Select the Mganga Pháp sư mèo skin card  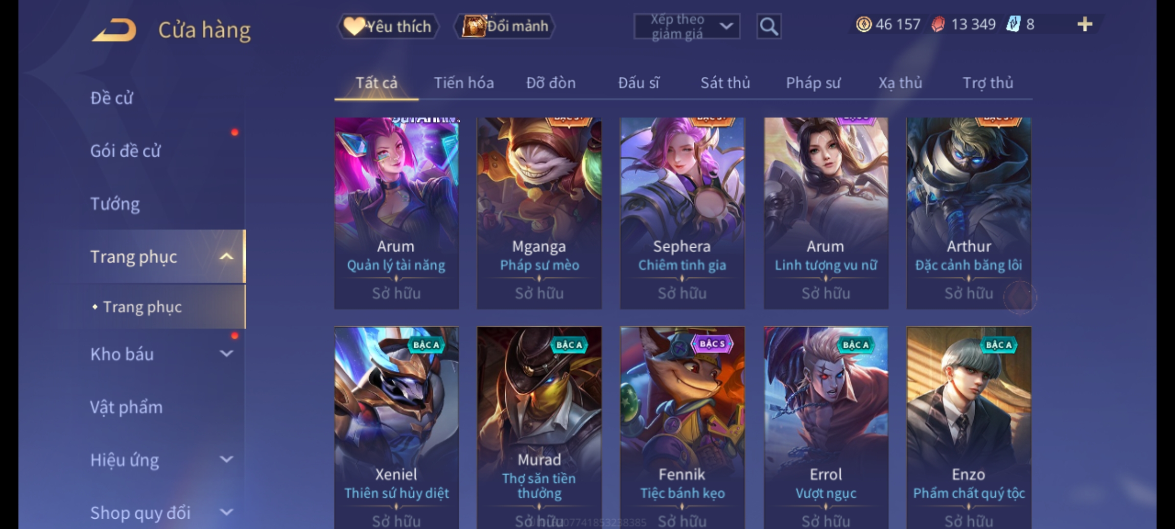(x=539, y=213)
